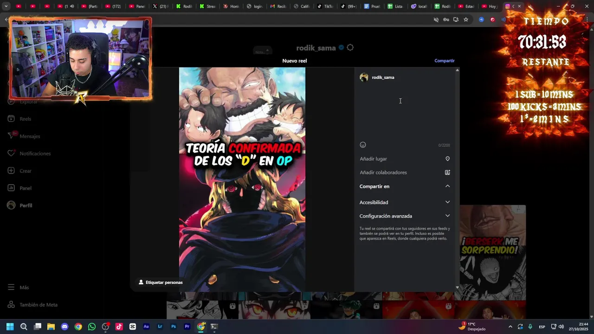Click the Añadir lugar field
Viewport: 594px width, 334px height.
click(405, 159)
